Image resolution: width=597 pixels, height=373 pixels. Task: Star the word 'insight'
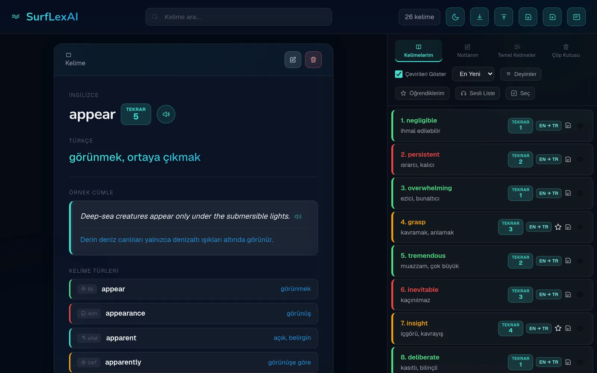(558, 328)
